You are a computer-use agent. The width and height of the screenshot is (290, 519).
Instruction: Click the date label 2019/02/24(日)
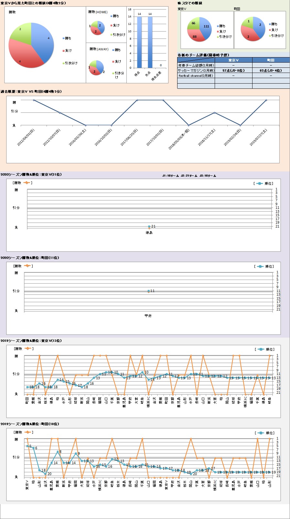pos(233,137)
